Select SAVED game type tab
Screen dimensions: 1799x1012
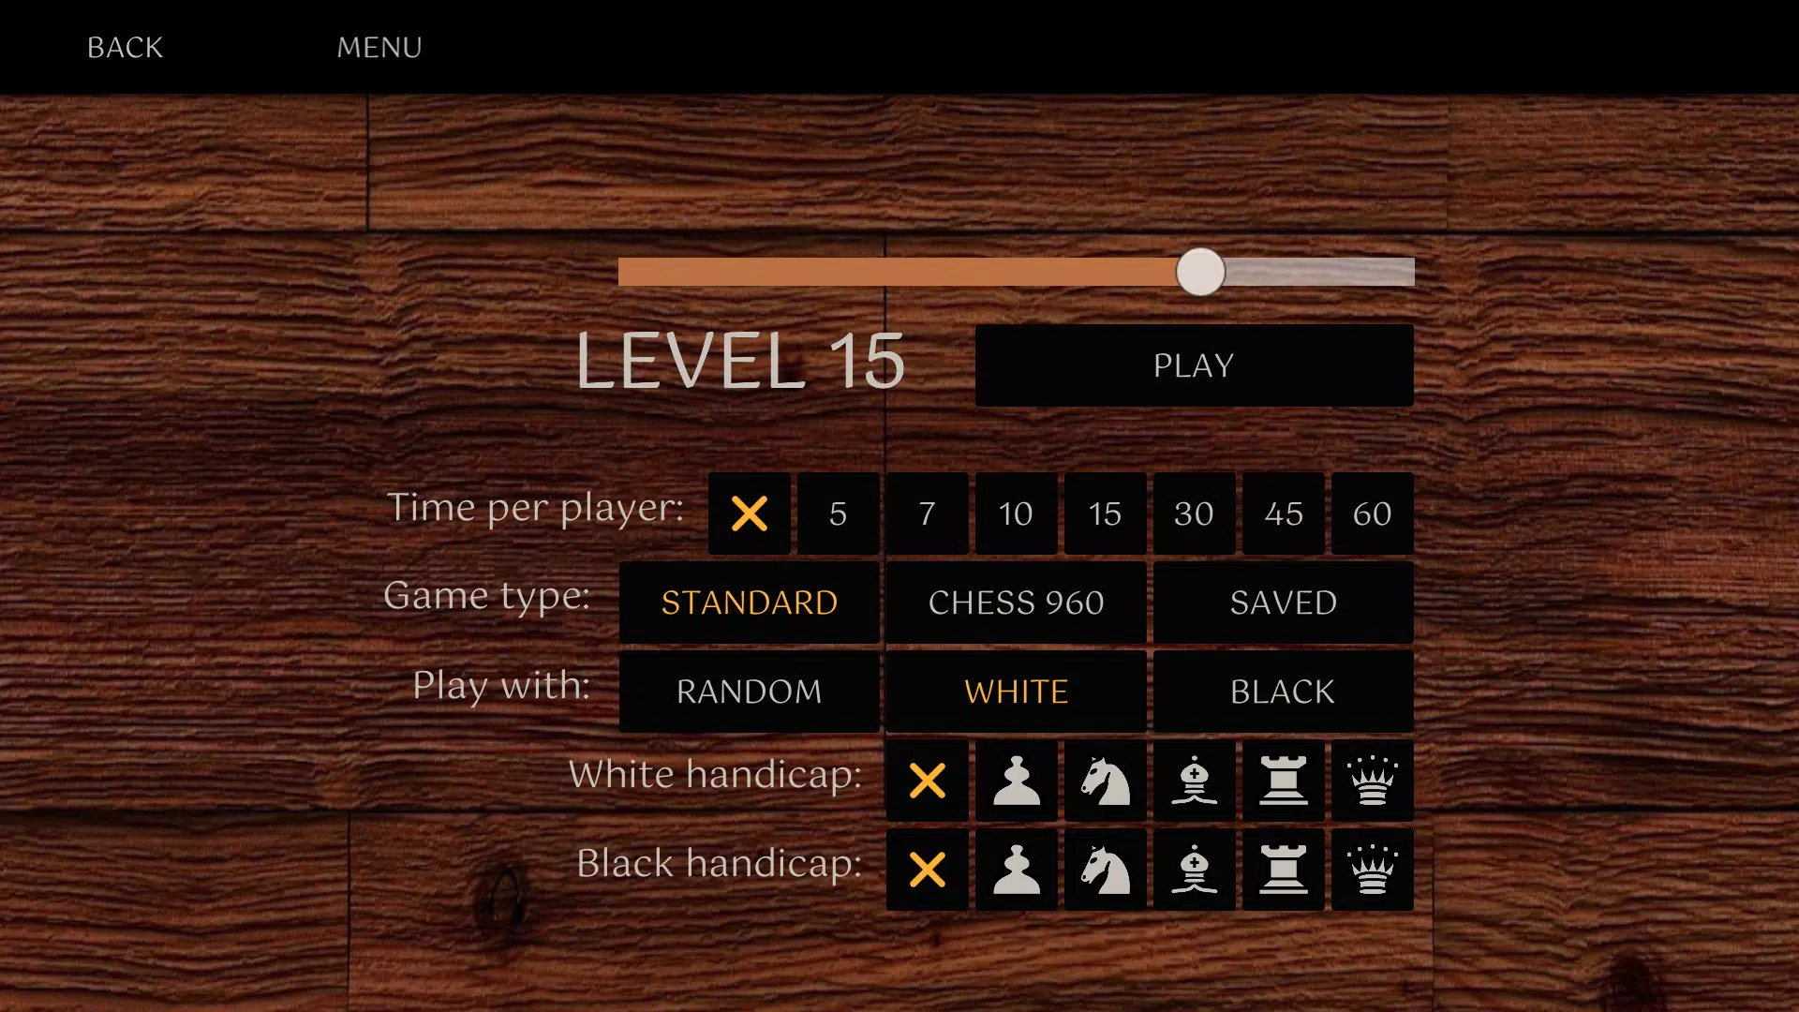[1283, 602]
